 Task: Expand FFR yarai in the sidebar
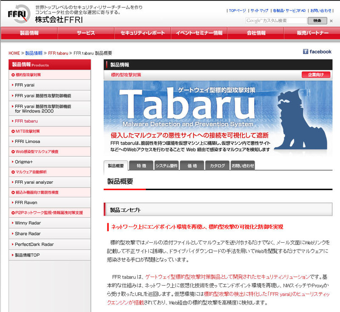tap(25, 85)
